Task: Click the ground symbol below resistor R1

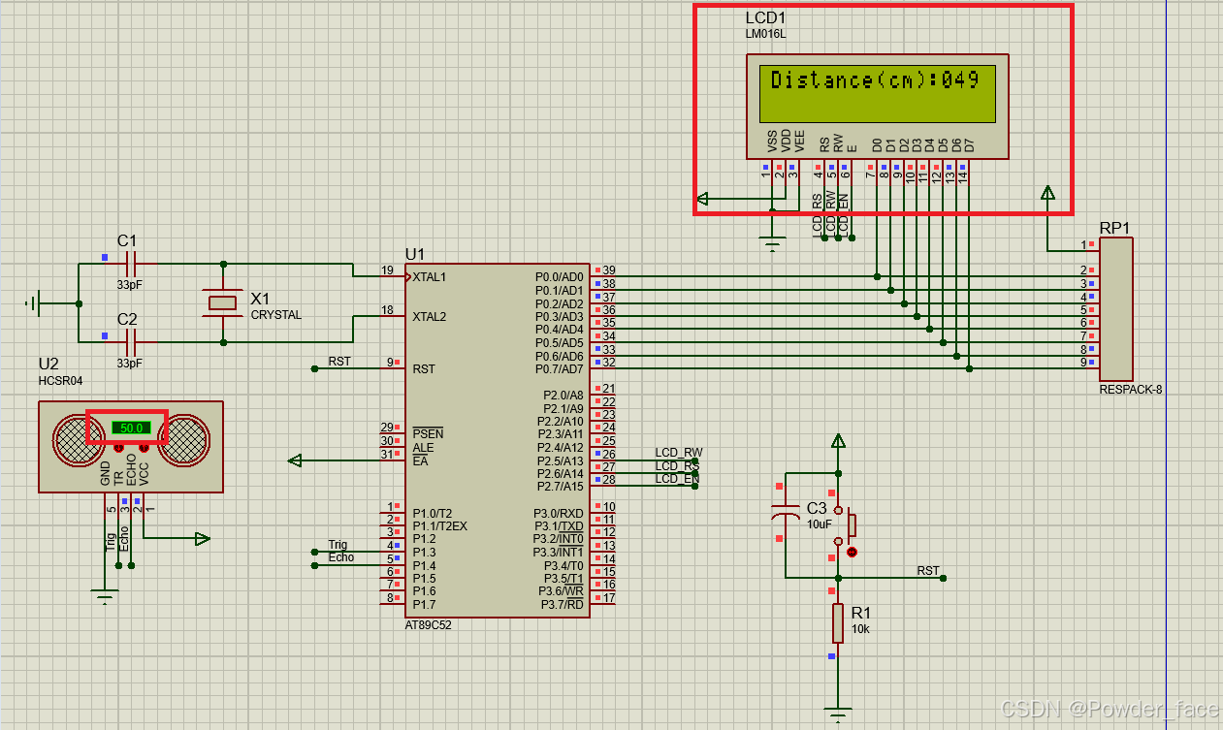Action: pos(838,714)
